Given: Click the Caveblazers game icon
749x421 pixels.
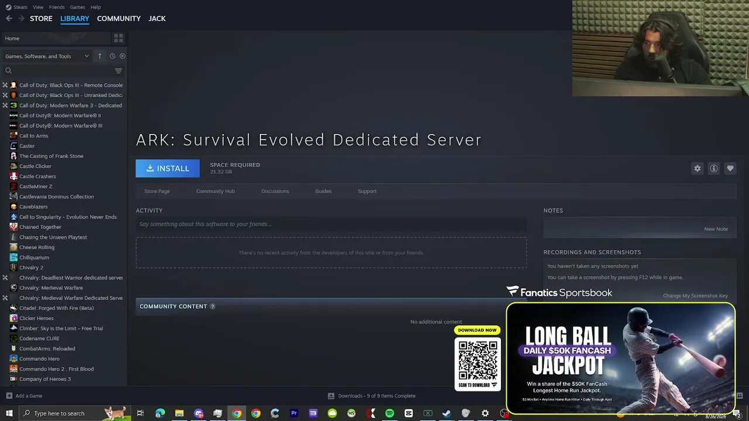Looking at the screenshot, I should [13, 207].
